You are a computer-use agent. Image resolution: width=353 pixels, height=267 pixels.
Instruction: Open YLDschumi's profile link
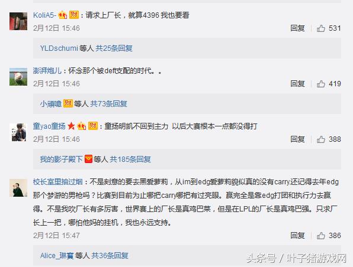tap(59, 48)
